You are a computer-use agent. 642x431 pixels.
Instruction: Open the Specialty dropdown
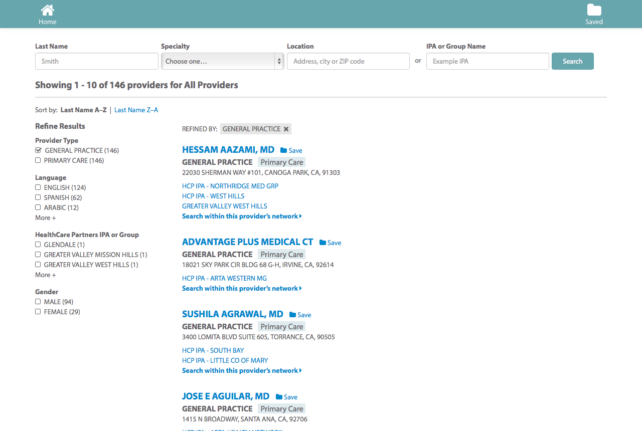pyautogui.click(x=222, y=61)
